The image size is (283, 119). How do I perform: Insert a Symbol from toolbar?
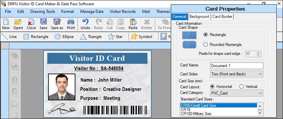pyautogui.click(x=141, y=37)
